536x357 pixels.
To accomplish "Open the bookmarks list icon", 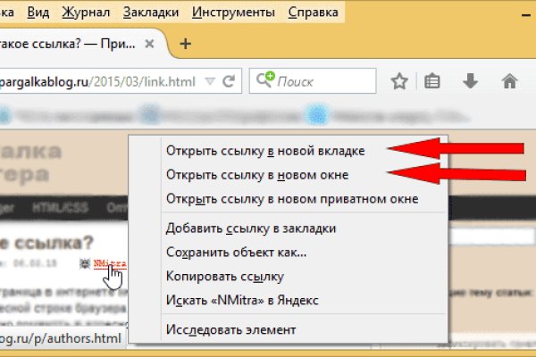I will [432, 81].
